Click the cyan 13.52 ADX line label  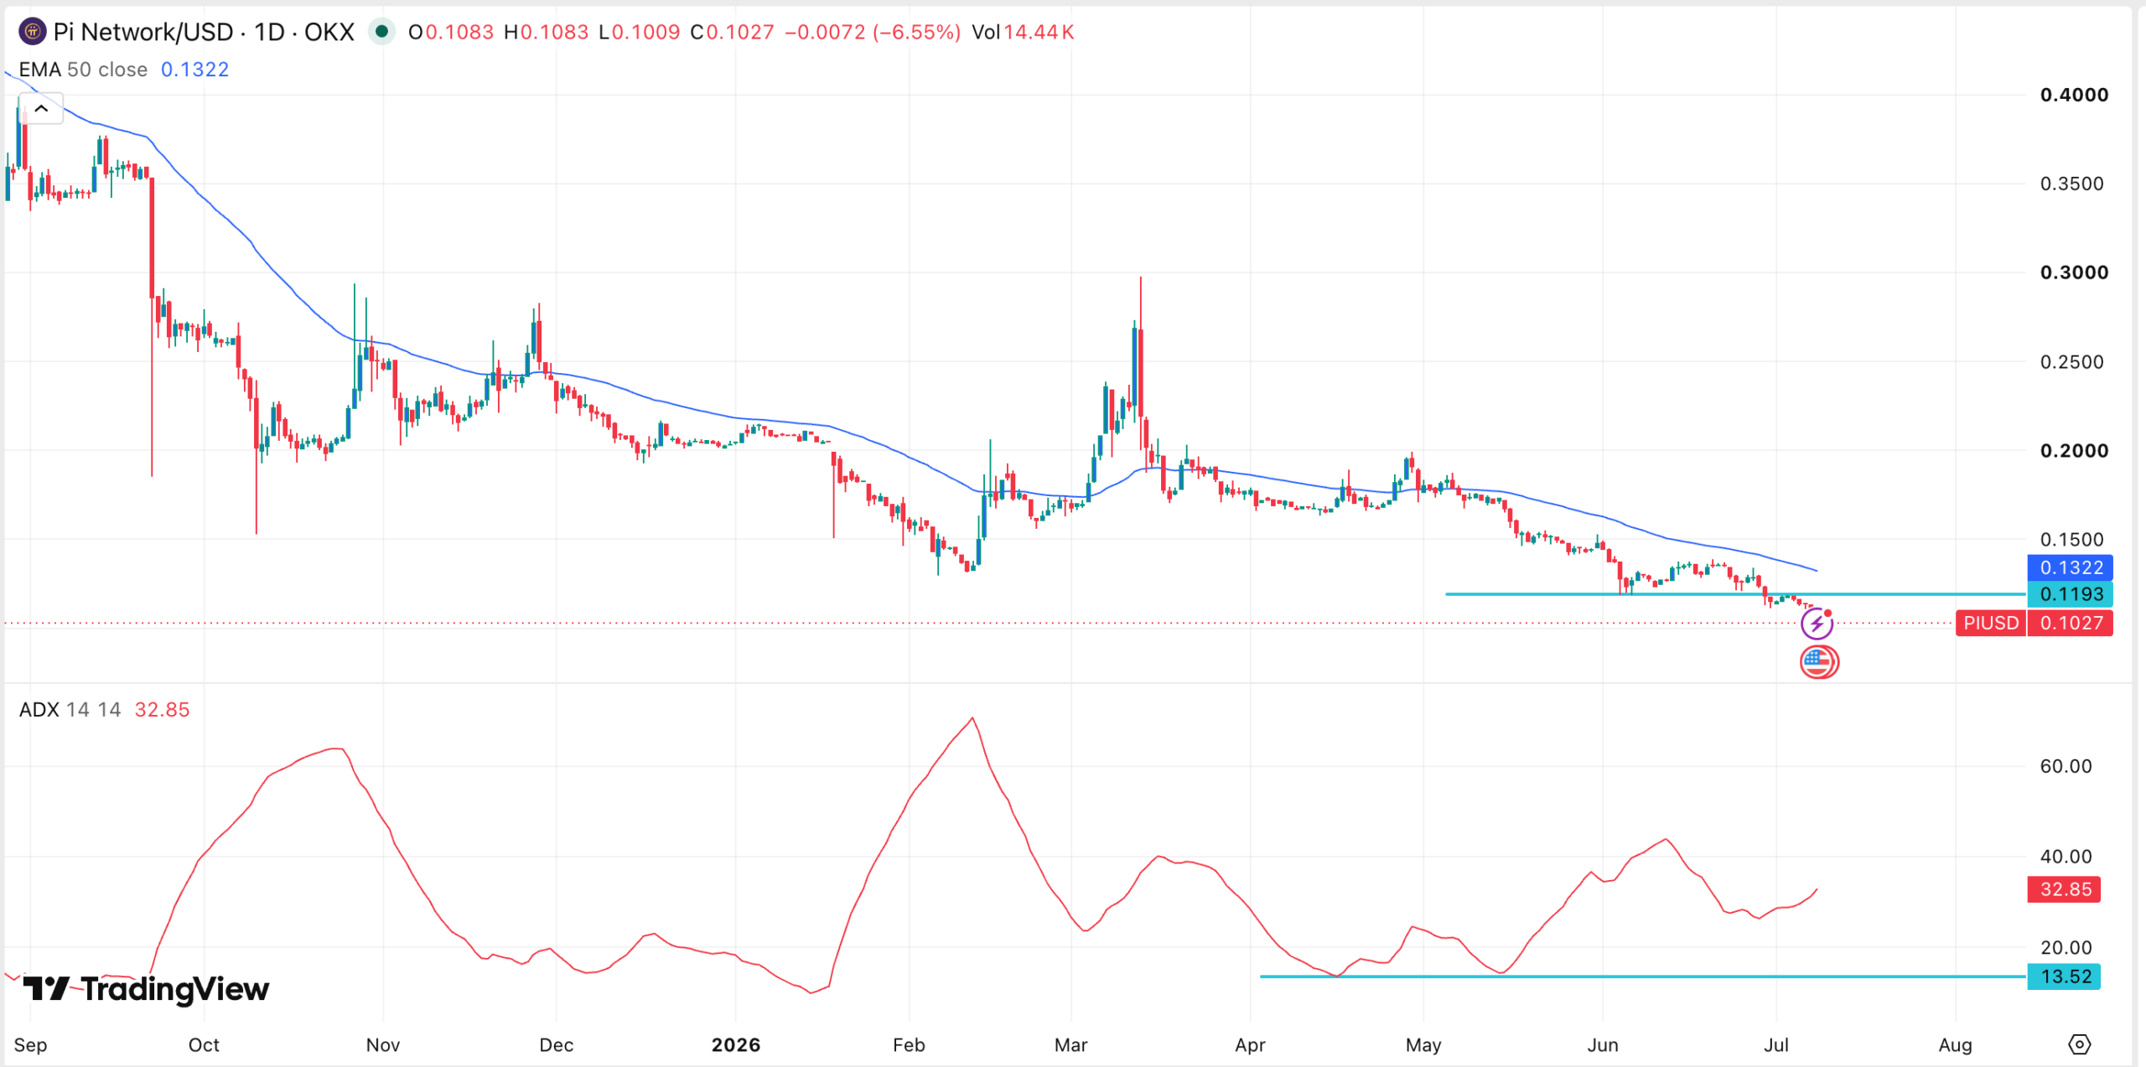[2064, 976]
